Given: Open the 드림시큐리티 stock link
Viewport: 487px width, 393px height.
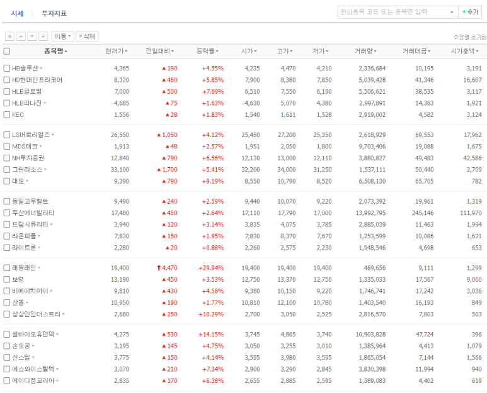Looking at the screenshot, I should point(30,224).
